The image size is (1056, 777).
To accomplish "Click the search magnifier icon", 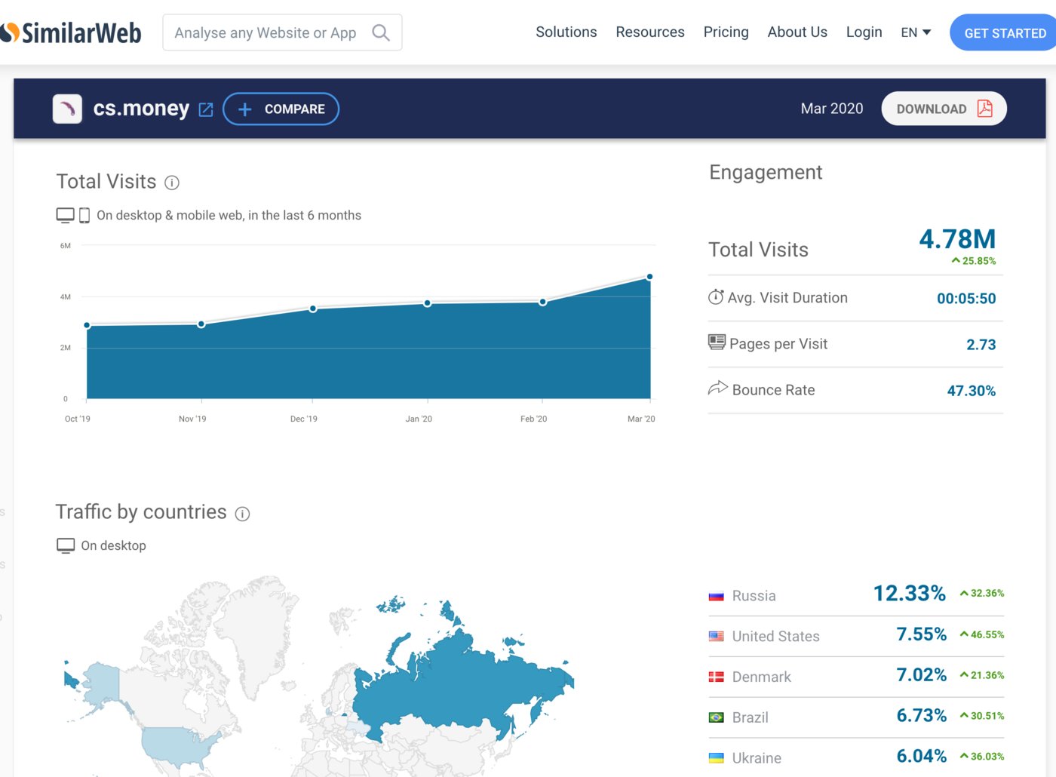I will (381, 32).
